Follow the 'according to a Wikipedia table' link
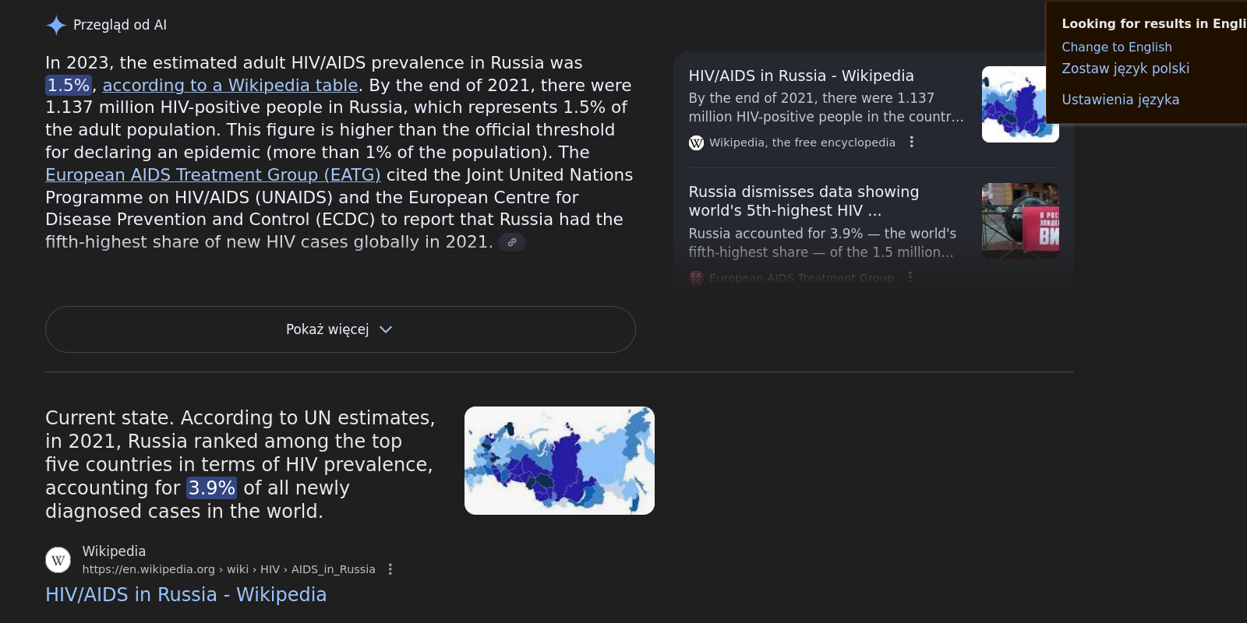Screen dimensions: 1247x623 point(230,85)
